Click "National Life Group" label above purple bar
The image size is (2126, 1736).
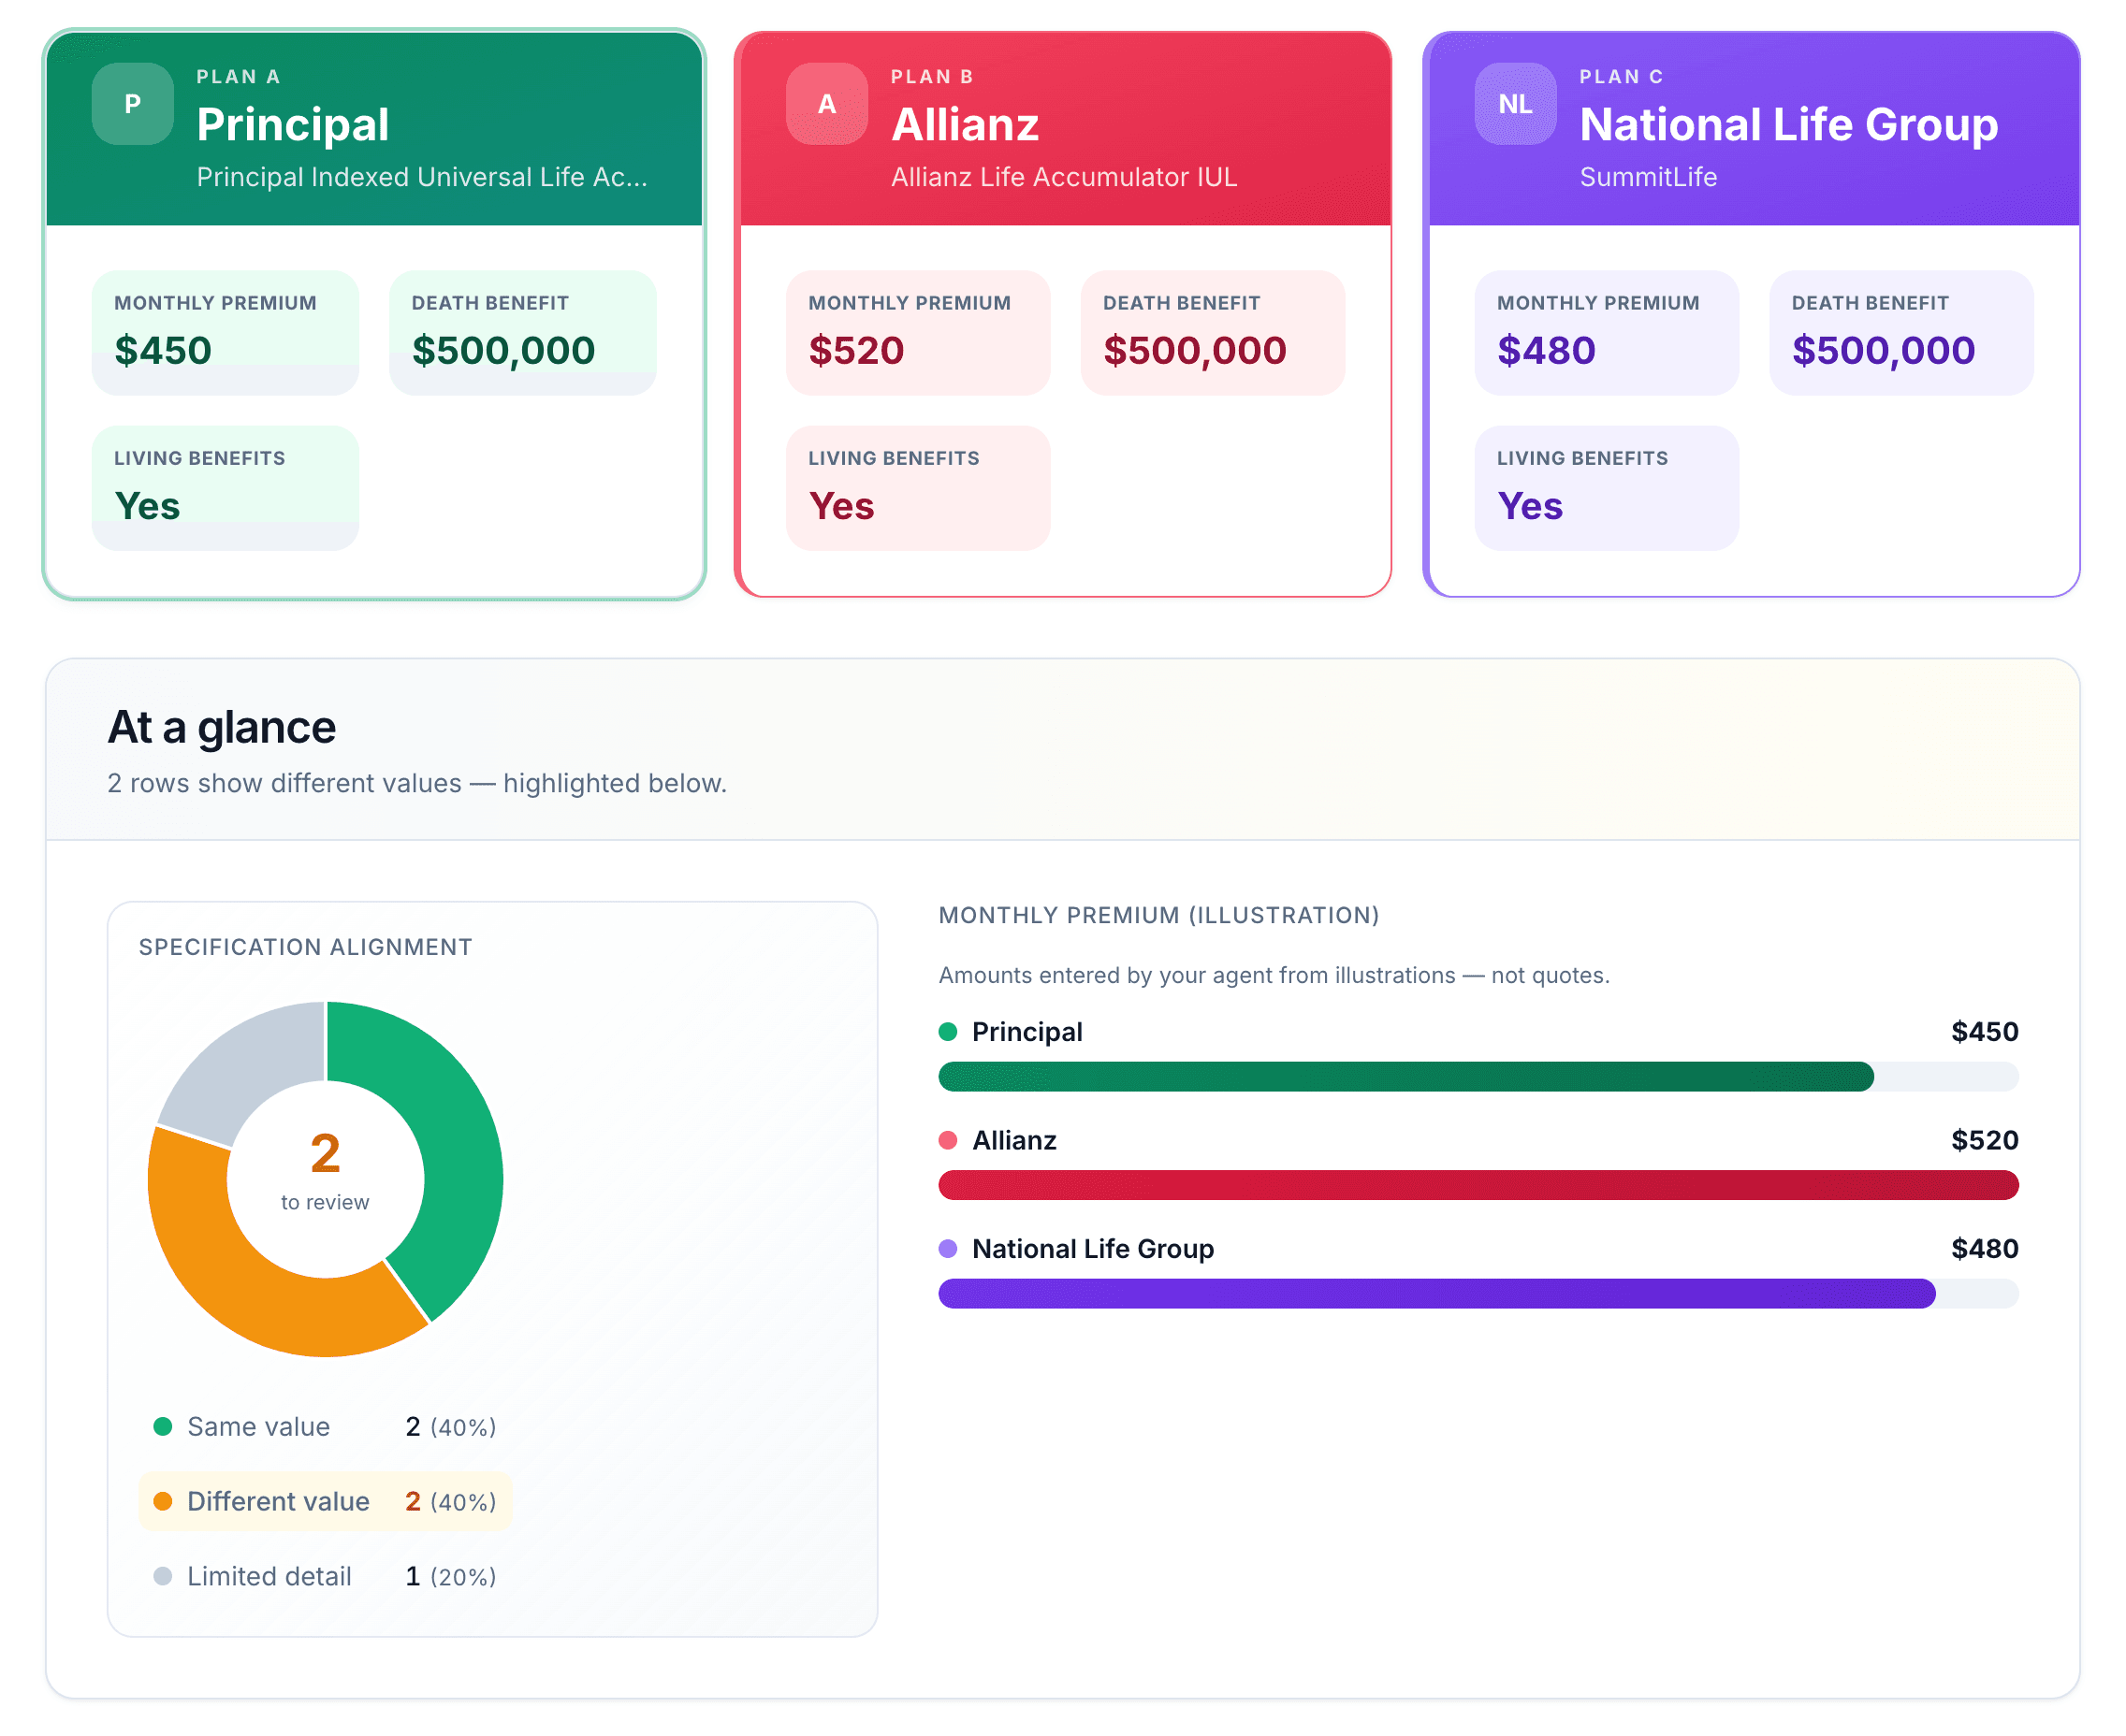pos(1093,1248)
